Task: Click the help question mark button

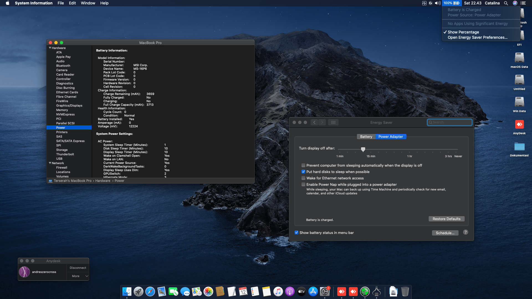Action: pyautogui.click(x=465, y=232)
